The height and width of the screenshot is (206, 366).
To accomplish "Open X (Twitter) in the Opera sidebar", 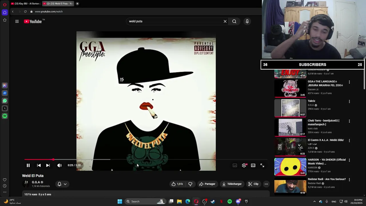I will click(x=5, y=108).
